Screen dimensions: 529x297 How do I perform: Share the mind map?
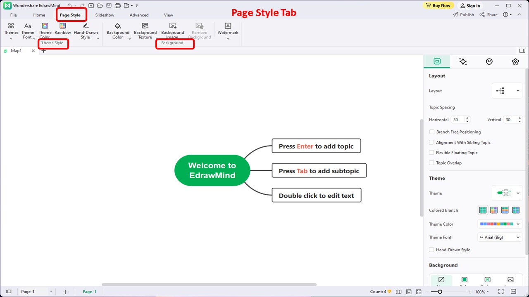point(488,14)
